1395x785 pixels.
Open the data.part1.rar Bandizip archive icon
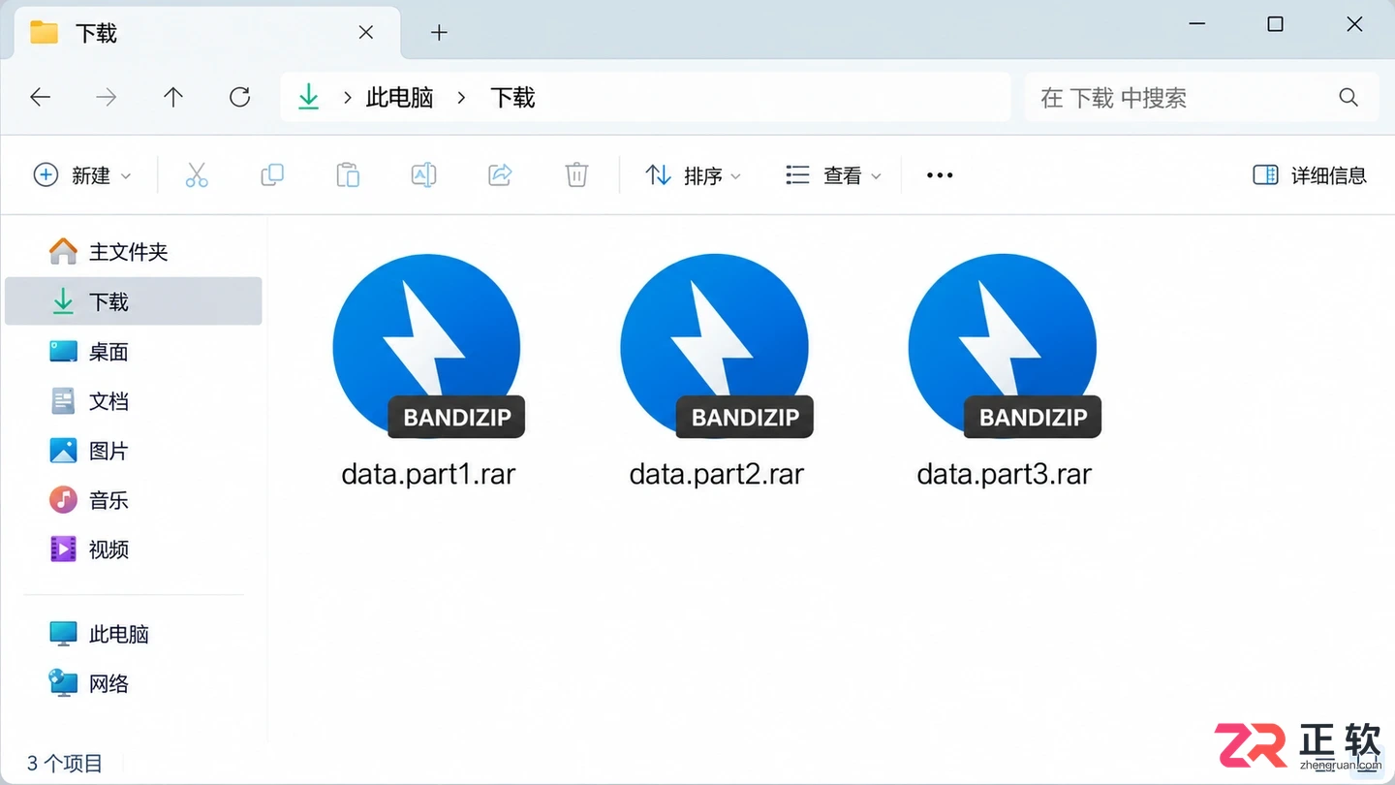[x=427, y=346]
